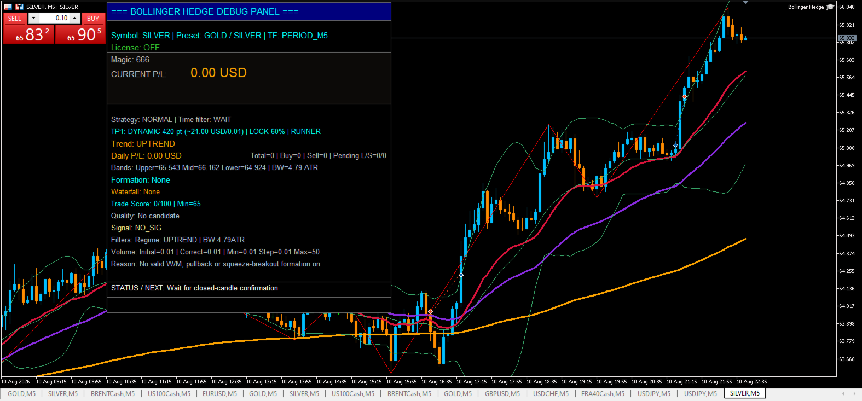Click the one-click trading panel toggle icon
This screenshot has height=401, width=862.
(8, 7)
